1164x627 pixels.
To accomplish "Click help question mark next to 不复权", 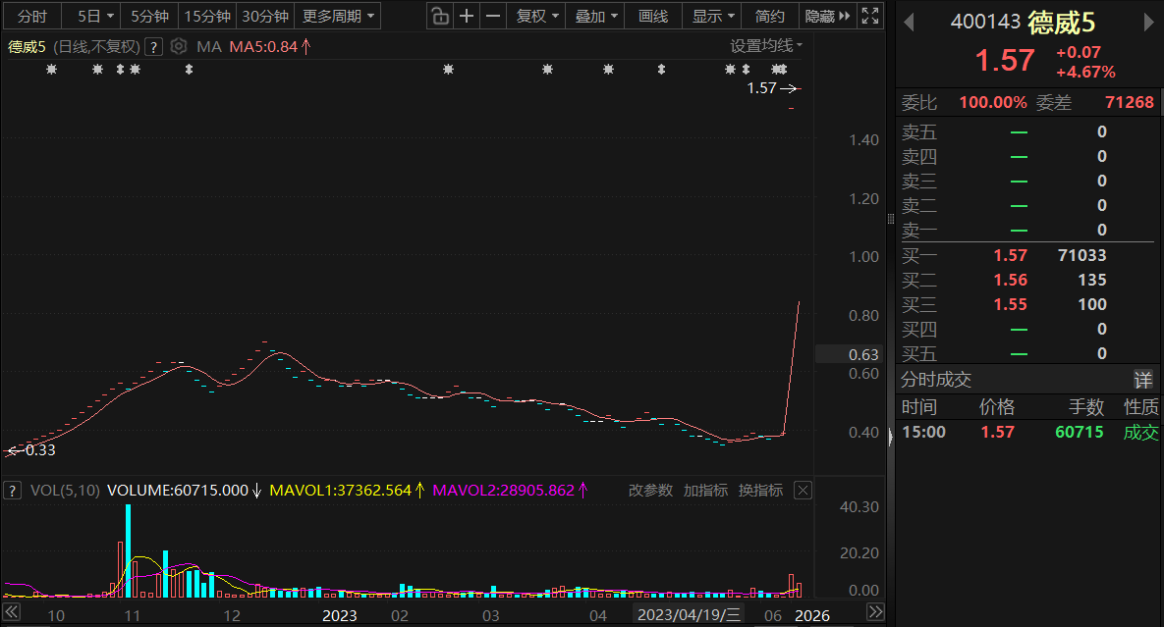I will click(x=153, y=47).
